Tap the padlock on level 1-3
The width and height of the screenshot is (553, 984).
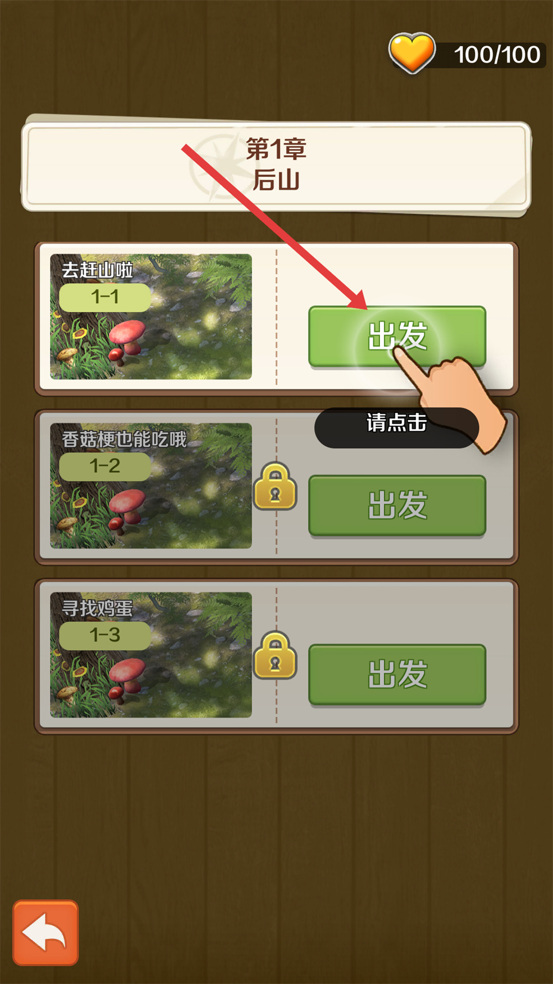pos(275,656)
